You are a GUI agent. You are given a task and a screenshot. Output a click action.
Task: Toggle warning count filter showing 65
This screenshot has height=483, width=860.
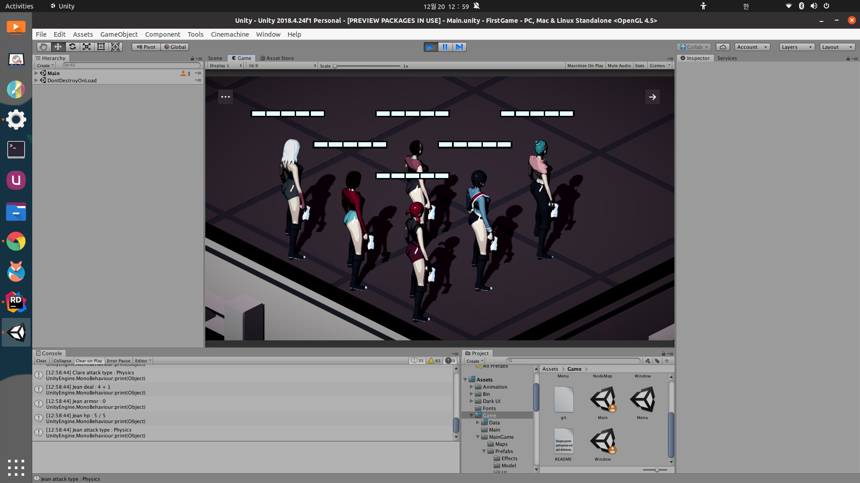434,360
